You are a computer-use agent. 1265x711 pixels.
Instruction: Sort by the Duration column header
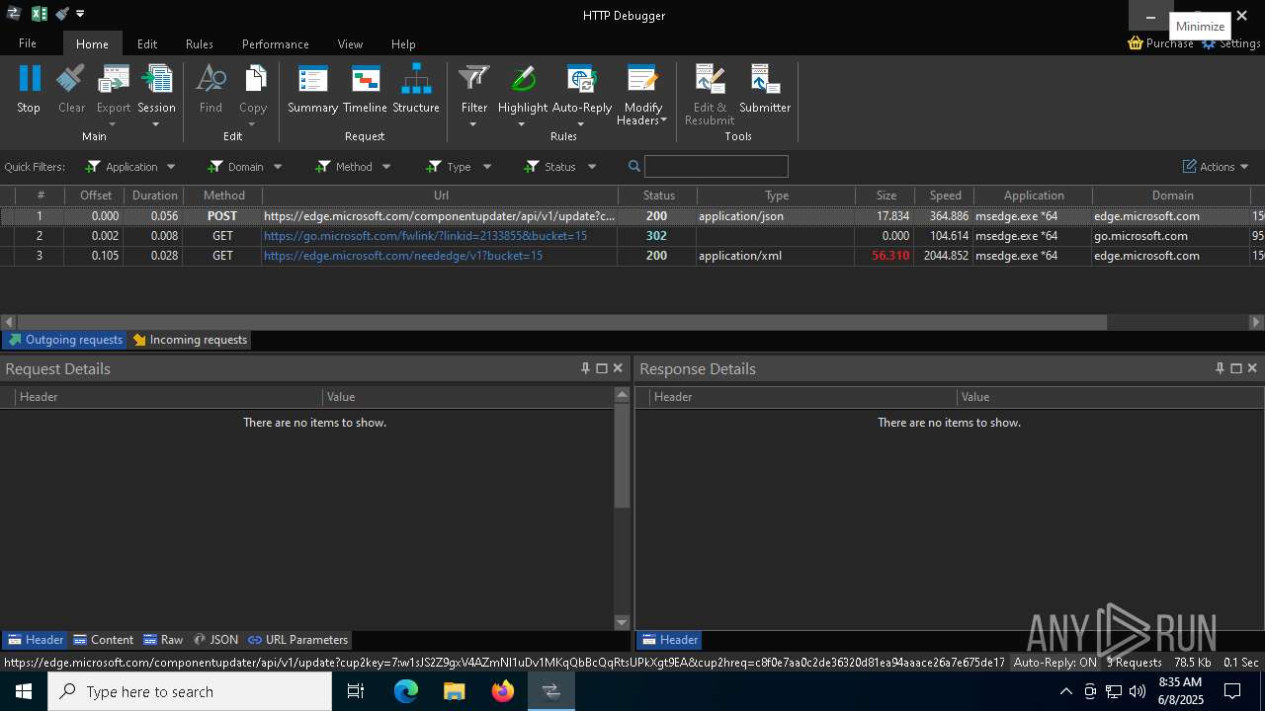(x=155, y=196)
